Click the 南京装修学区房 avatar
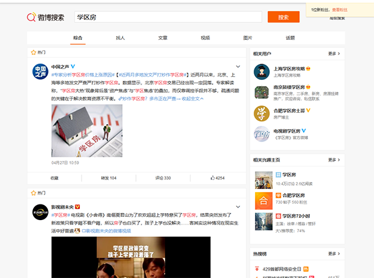 [x=262, y=92]
